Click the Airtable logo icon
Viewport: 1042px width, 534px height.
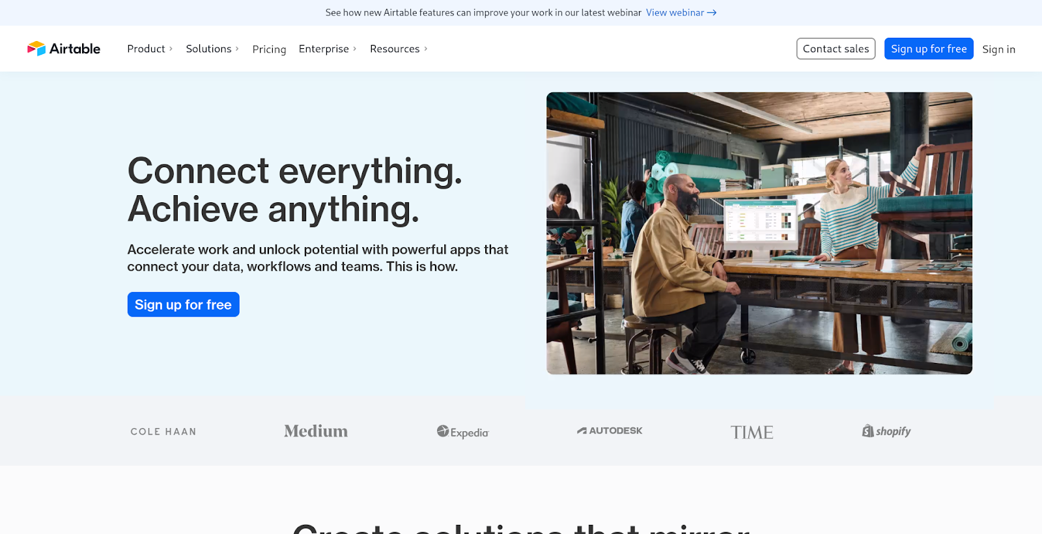click(36, 49)
